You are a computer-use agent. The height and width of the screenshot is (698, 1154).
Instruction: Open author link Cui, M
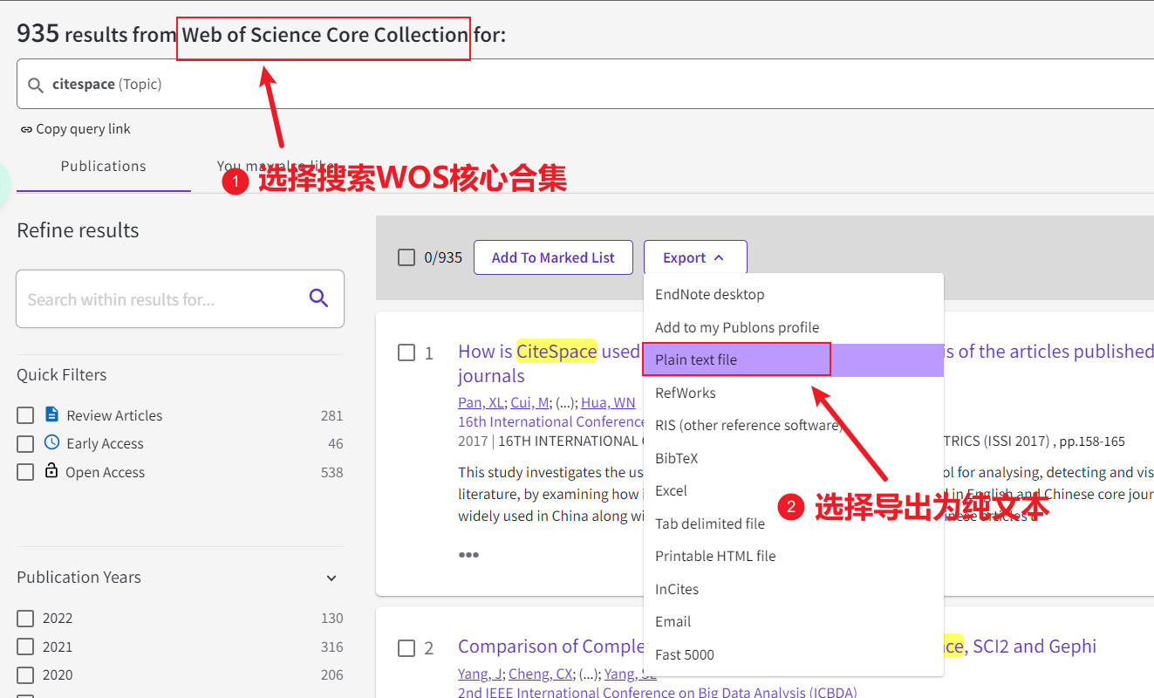point(529,402)
